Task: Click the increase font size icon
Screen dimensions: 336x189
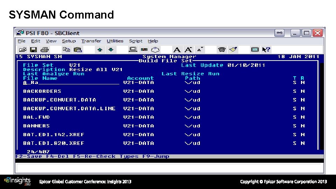Action: tap(188, 49)
